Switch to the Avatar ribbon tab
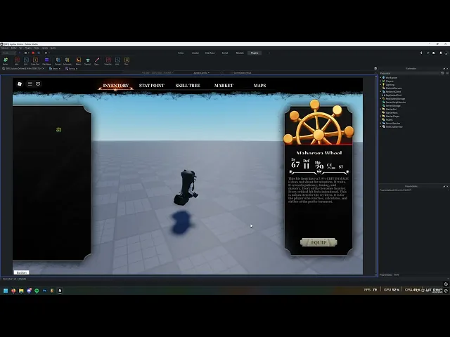This screenshot has height=337, width=450. point(195,53)
